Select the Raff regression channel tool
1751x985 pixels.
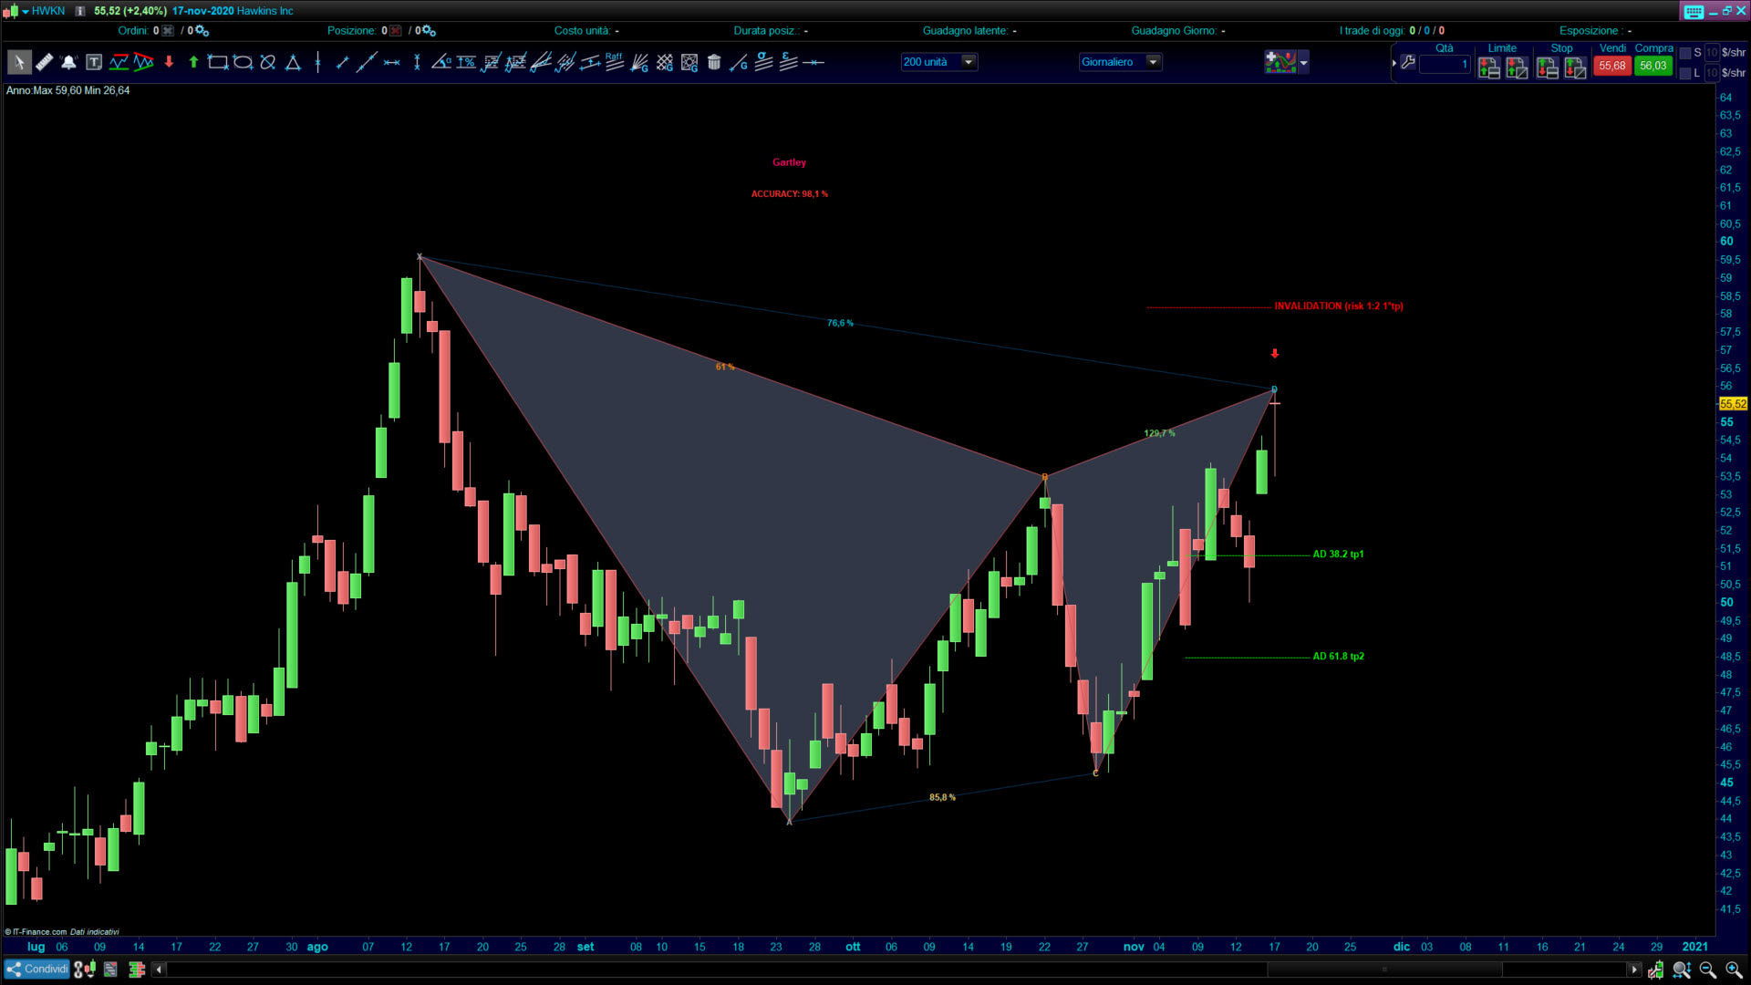coord(614,62)
